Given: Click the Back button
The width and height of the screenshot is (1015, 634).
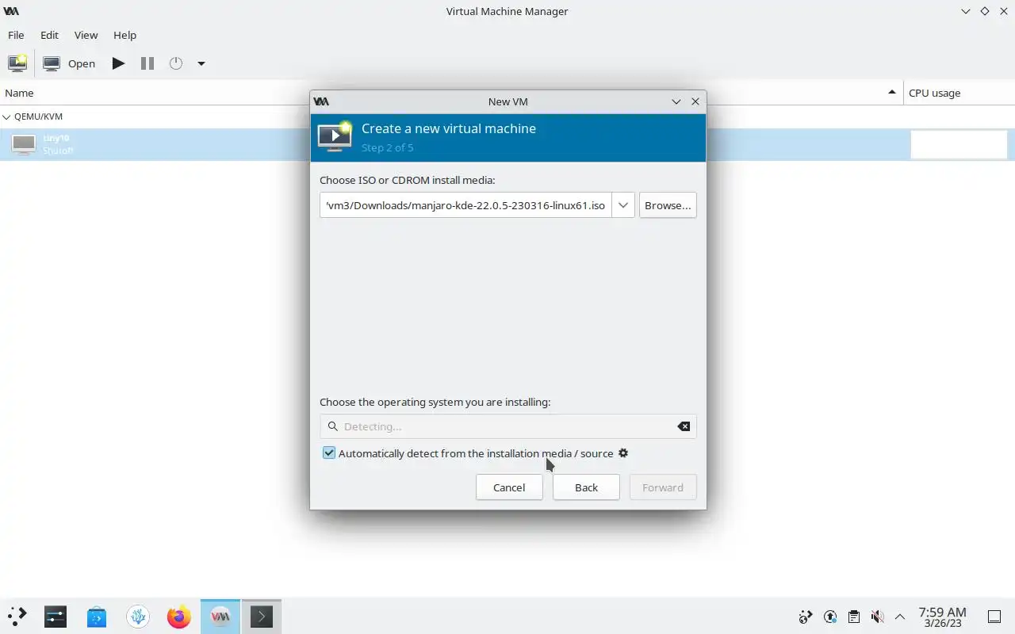Looking at the screenshot, I should [x=586, y=487].
